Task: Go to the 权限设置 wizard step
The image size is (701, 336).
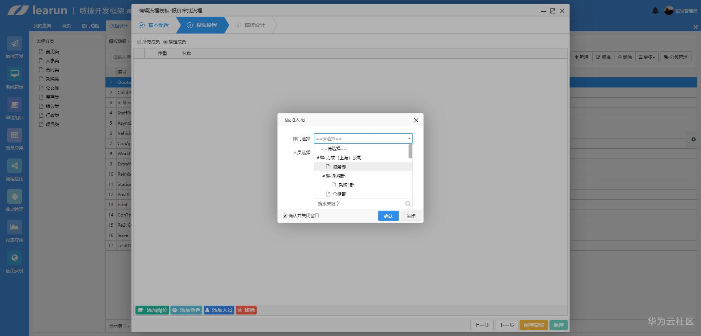Action: point(202,25)
